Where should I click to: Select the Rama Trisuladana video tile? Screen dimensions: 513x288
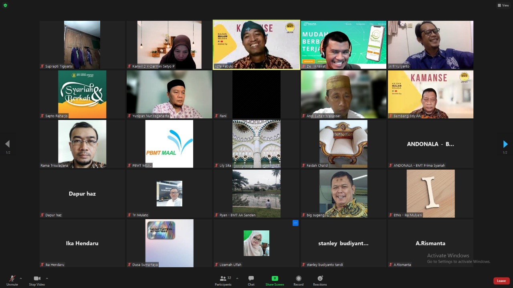pyautogui.click(x=82, y=144)
